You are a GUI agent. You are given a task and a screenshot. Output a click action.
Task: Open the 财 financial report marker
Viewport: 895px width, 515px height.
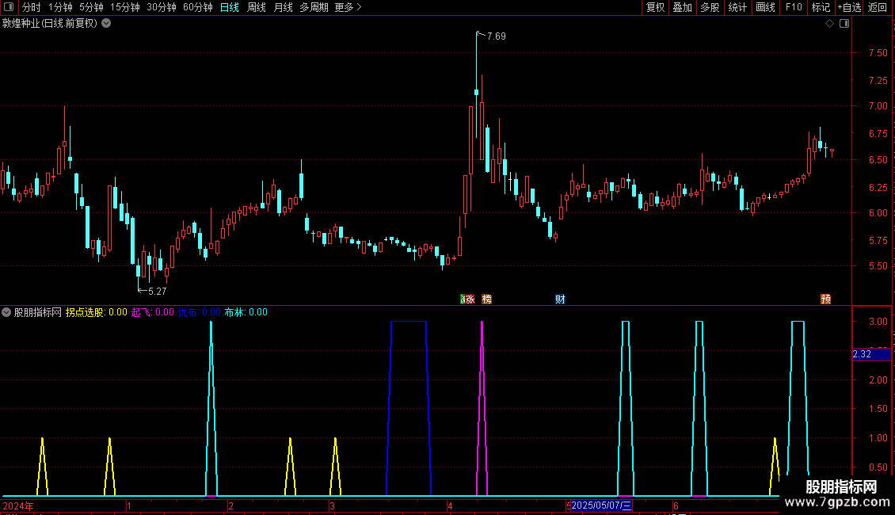point(560,299)
